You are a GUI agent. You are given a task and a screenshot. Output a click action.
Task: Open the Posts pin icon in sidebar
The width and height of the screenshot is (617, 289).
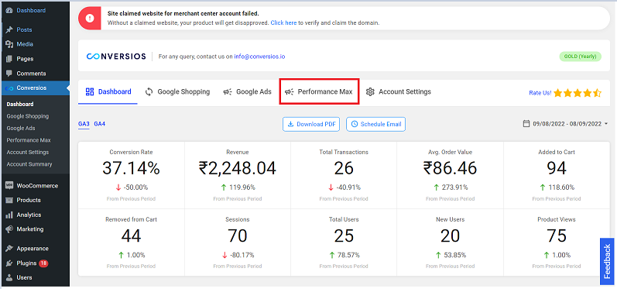tap(9, 30)
